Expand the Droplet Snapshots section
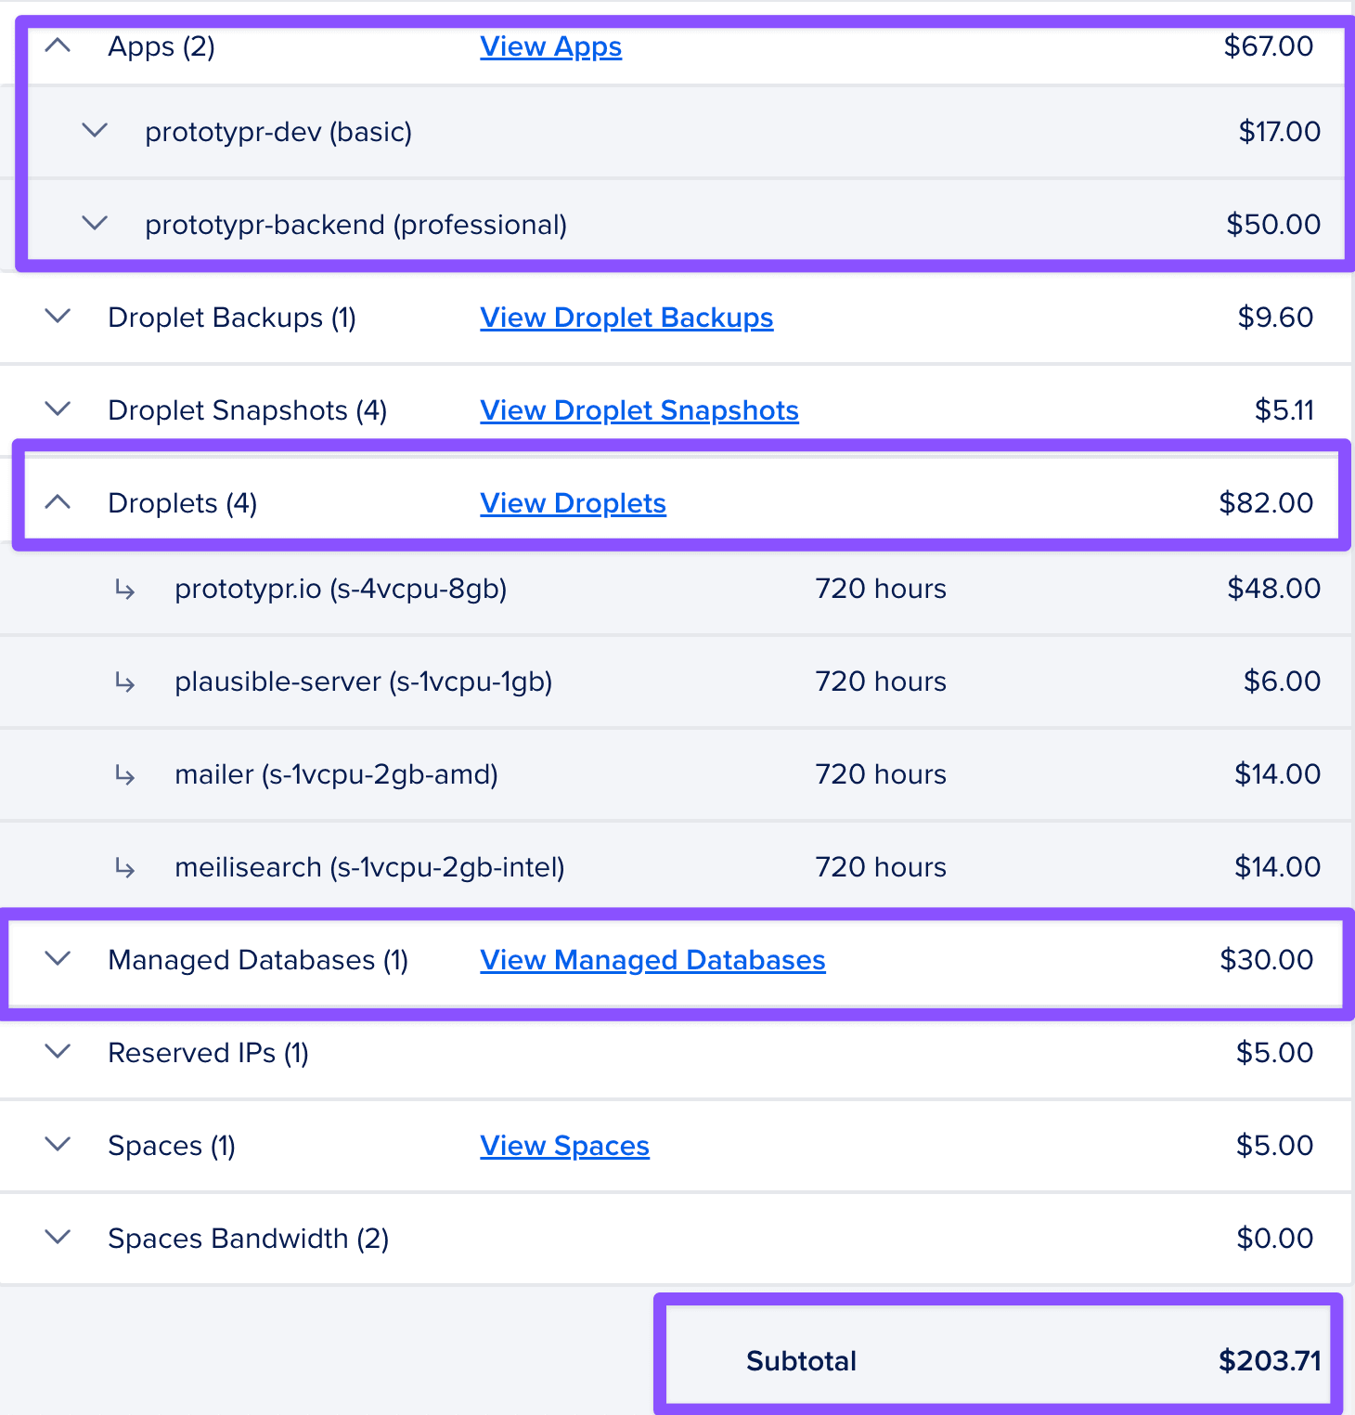The height and width of the screenshot is (1415, 1355). tap(57, 409)
